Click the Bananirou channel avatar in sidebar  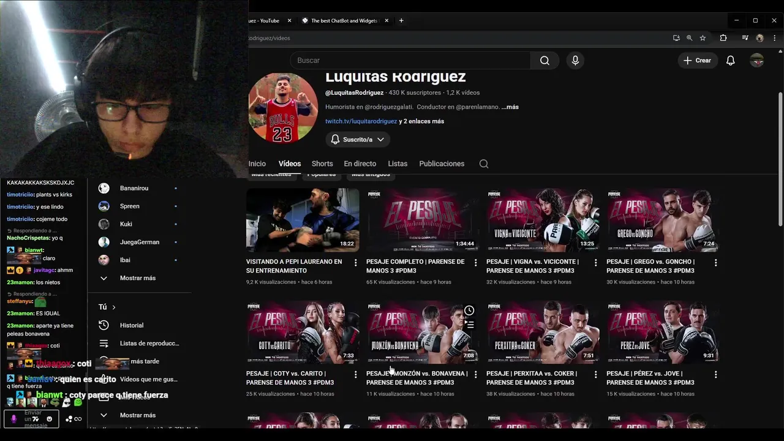point(104,188)
